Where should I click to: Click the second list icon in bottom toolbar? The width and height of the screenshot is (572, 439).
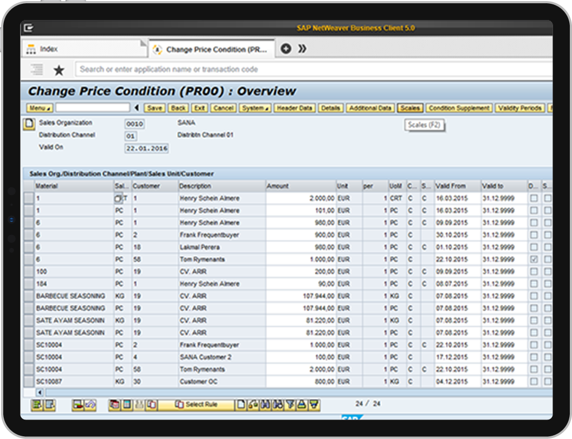(x=49, y=405)
